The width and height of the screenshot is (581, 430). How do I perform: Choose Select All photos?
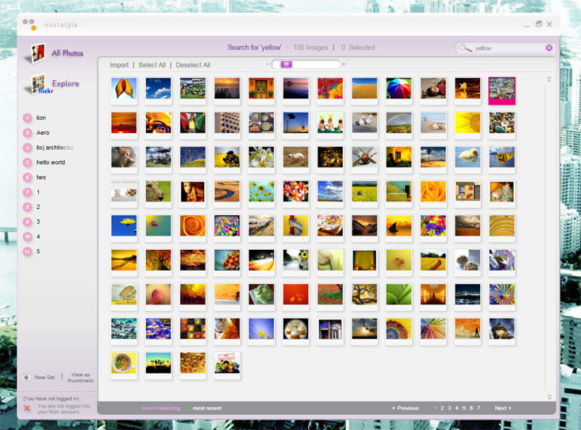tap(152, 65)
